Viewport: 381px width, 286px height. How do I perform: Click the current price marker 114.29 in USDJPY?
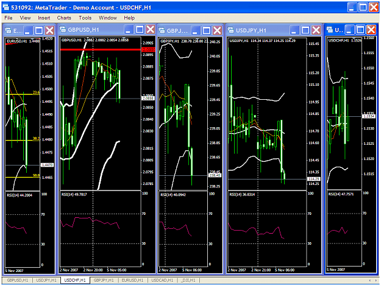point(313,179)
